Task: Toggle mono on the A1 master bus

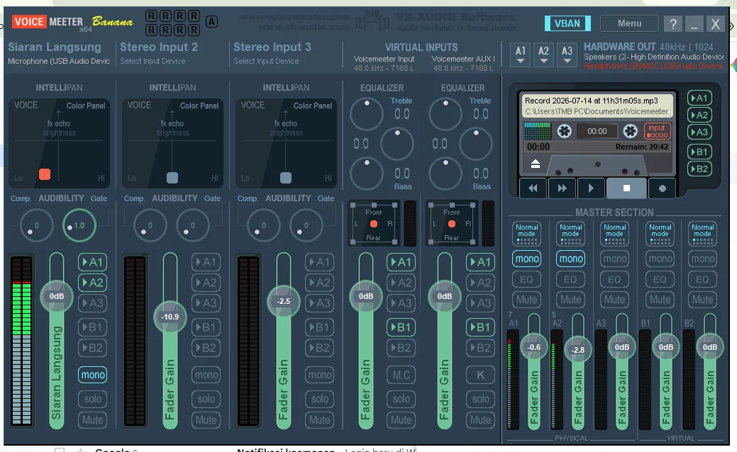Action: tap(527, 259)
